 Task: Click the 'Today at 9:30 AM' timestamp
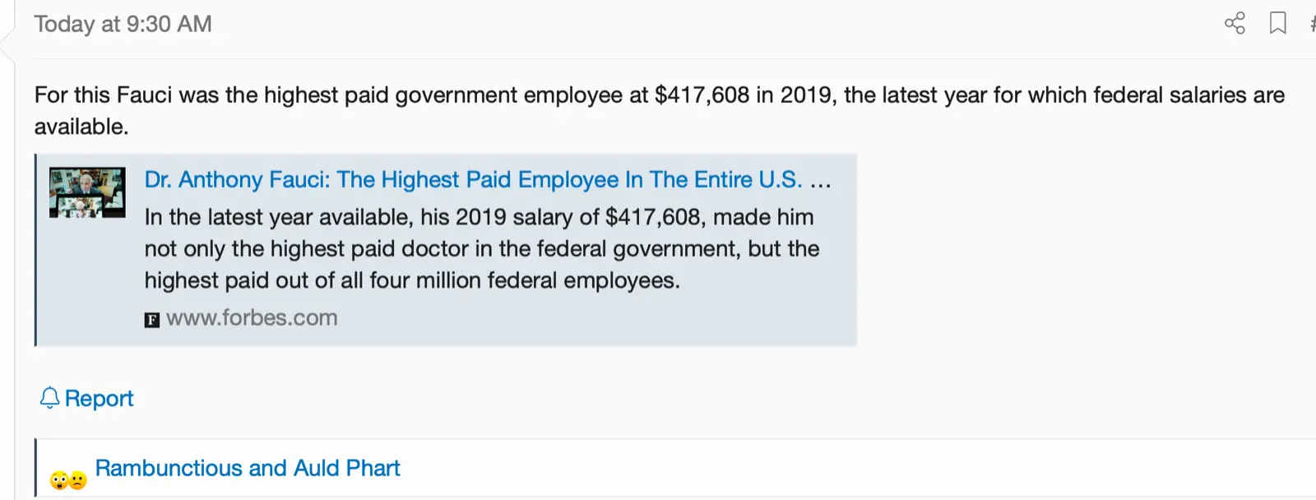123,24
